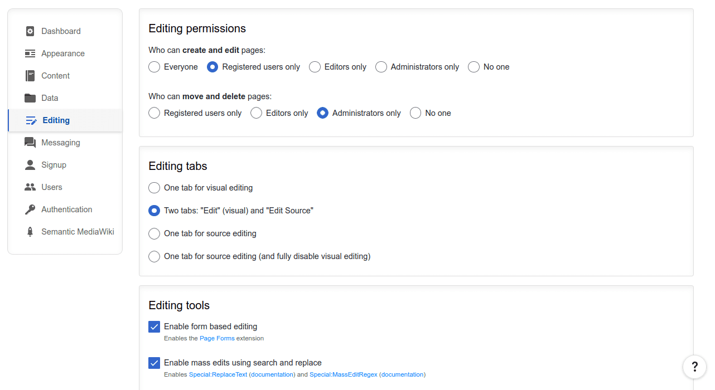Enable form based editing
Viewport: 715px width, 390px height.
[154, 326]
